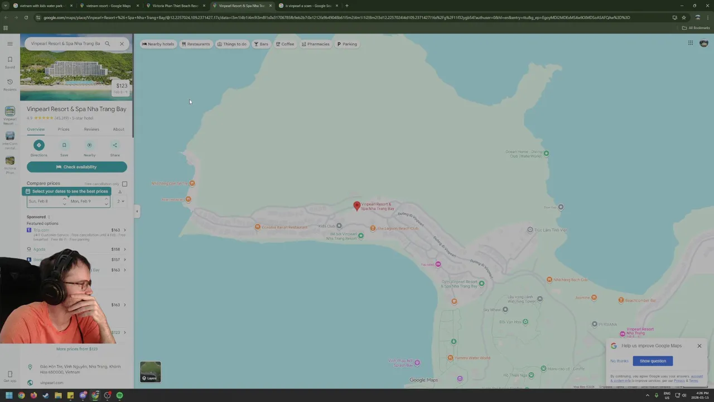
Task: Open Chrome three-dot menu
Action: point(708,17)
